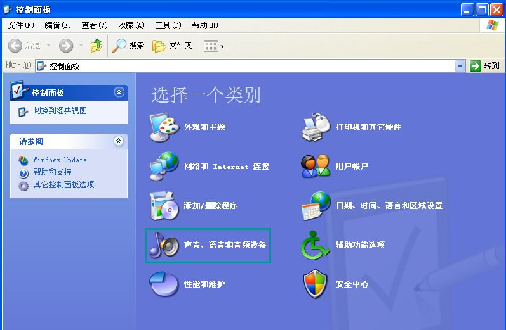506x330 pixels.
Task: Click the 其它控制面板选项 link text
Action: [63, 185]
